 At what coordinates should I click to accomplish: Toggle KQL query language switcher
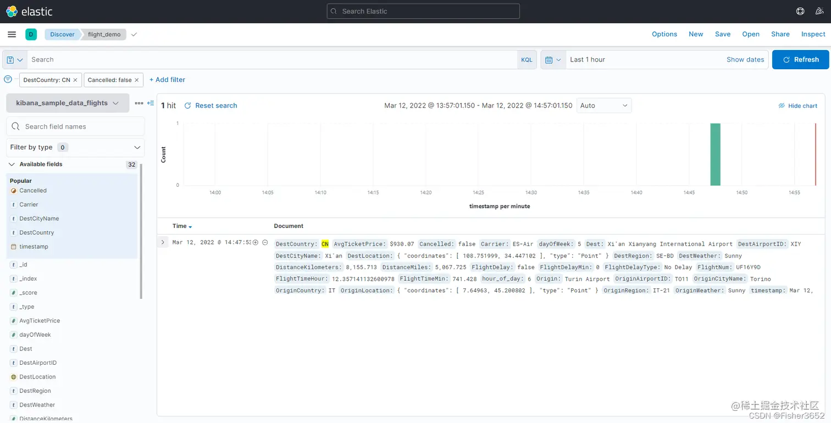[x=527, y=59]
